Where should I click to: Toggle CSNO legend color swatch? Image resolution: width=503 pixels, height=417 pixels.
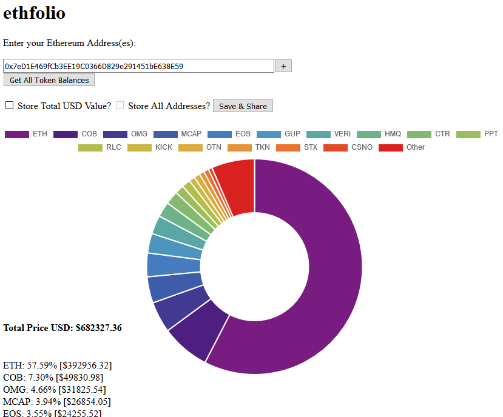pos(336,148)
